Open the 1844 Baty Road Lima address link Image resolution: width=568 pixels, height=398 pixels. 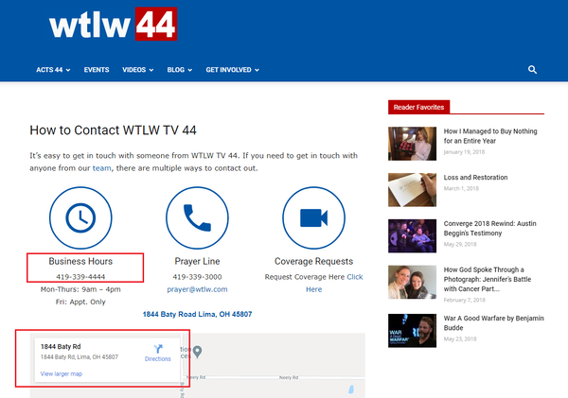[x=197, y=314]
